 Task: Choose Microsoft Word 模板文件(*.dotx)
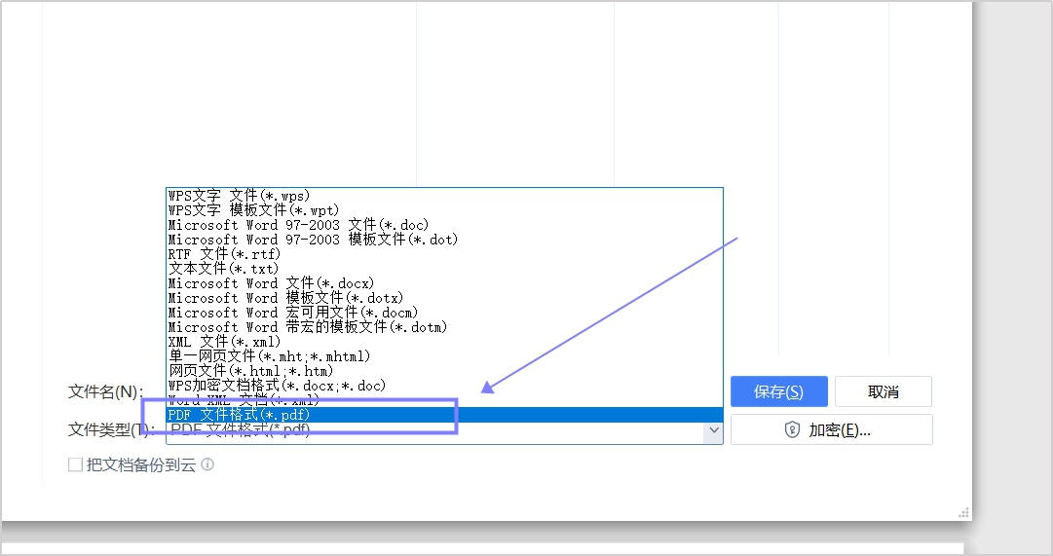point(444,298)
